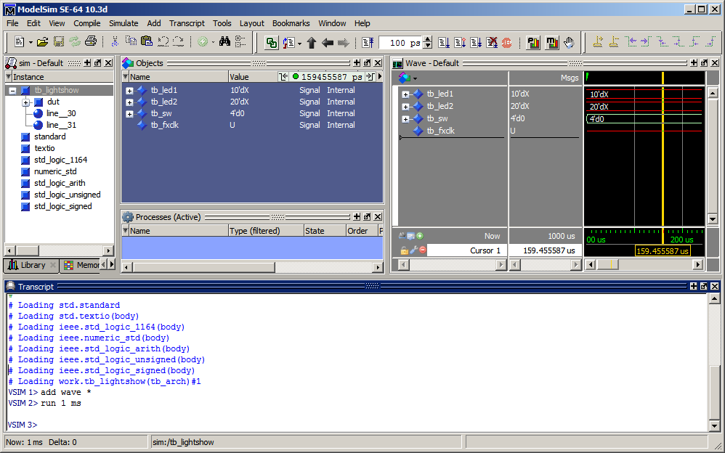Screen dimensions: 725x453
Task: Open the Compile menu
Action: (87, 23)
